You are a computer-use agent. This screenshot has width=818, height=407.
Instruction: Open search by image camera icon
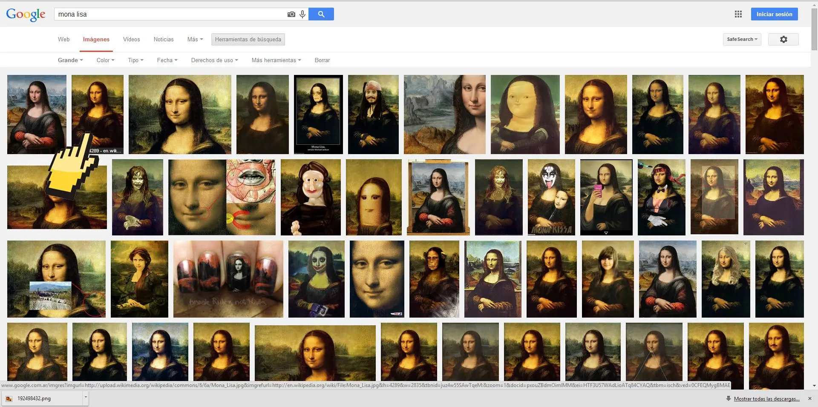tap(291, 14)
